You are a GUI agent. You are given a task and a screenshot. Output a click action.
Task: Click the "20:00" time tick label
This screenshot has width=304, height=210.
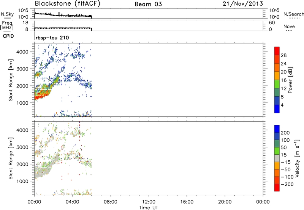pos(225,202)
